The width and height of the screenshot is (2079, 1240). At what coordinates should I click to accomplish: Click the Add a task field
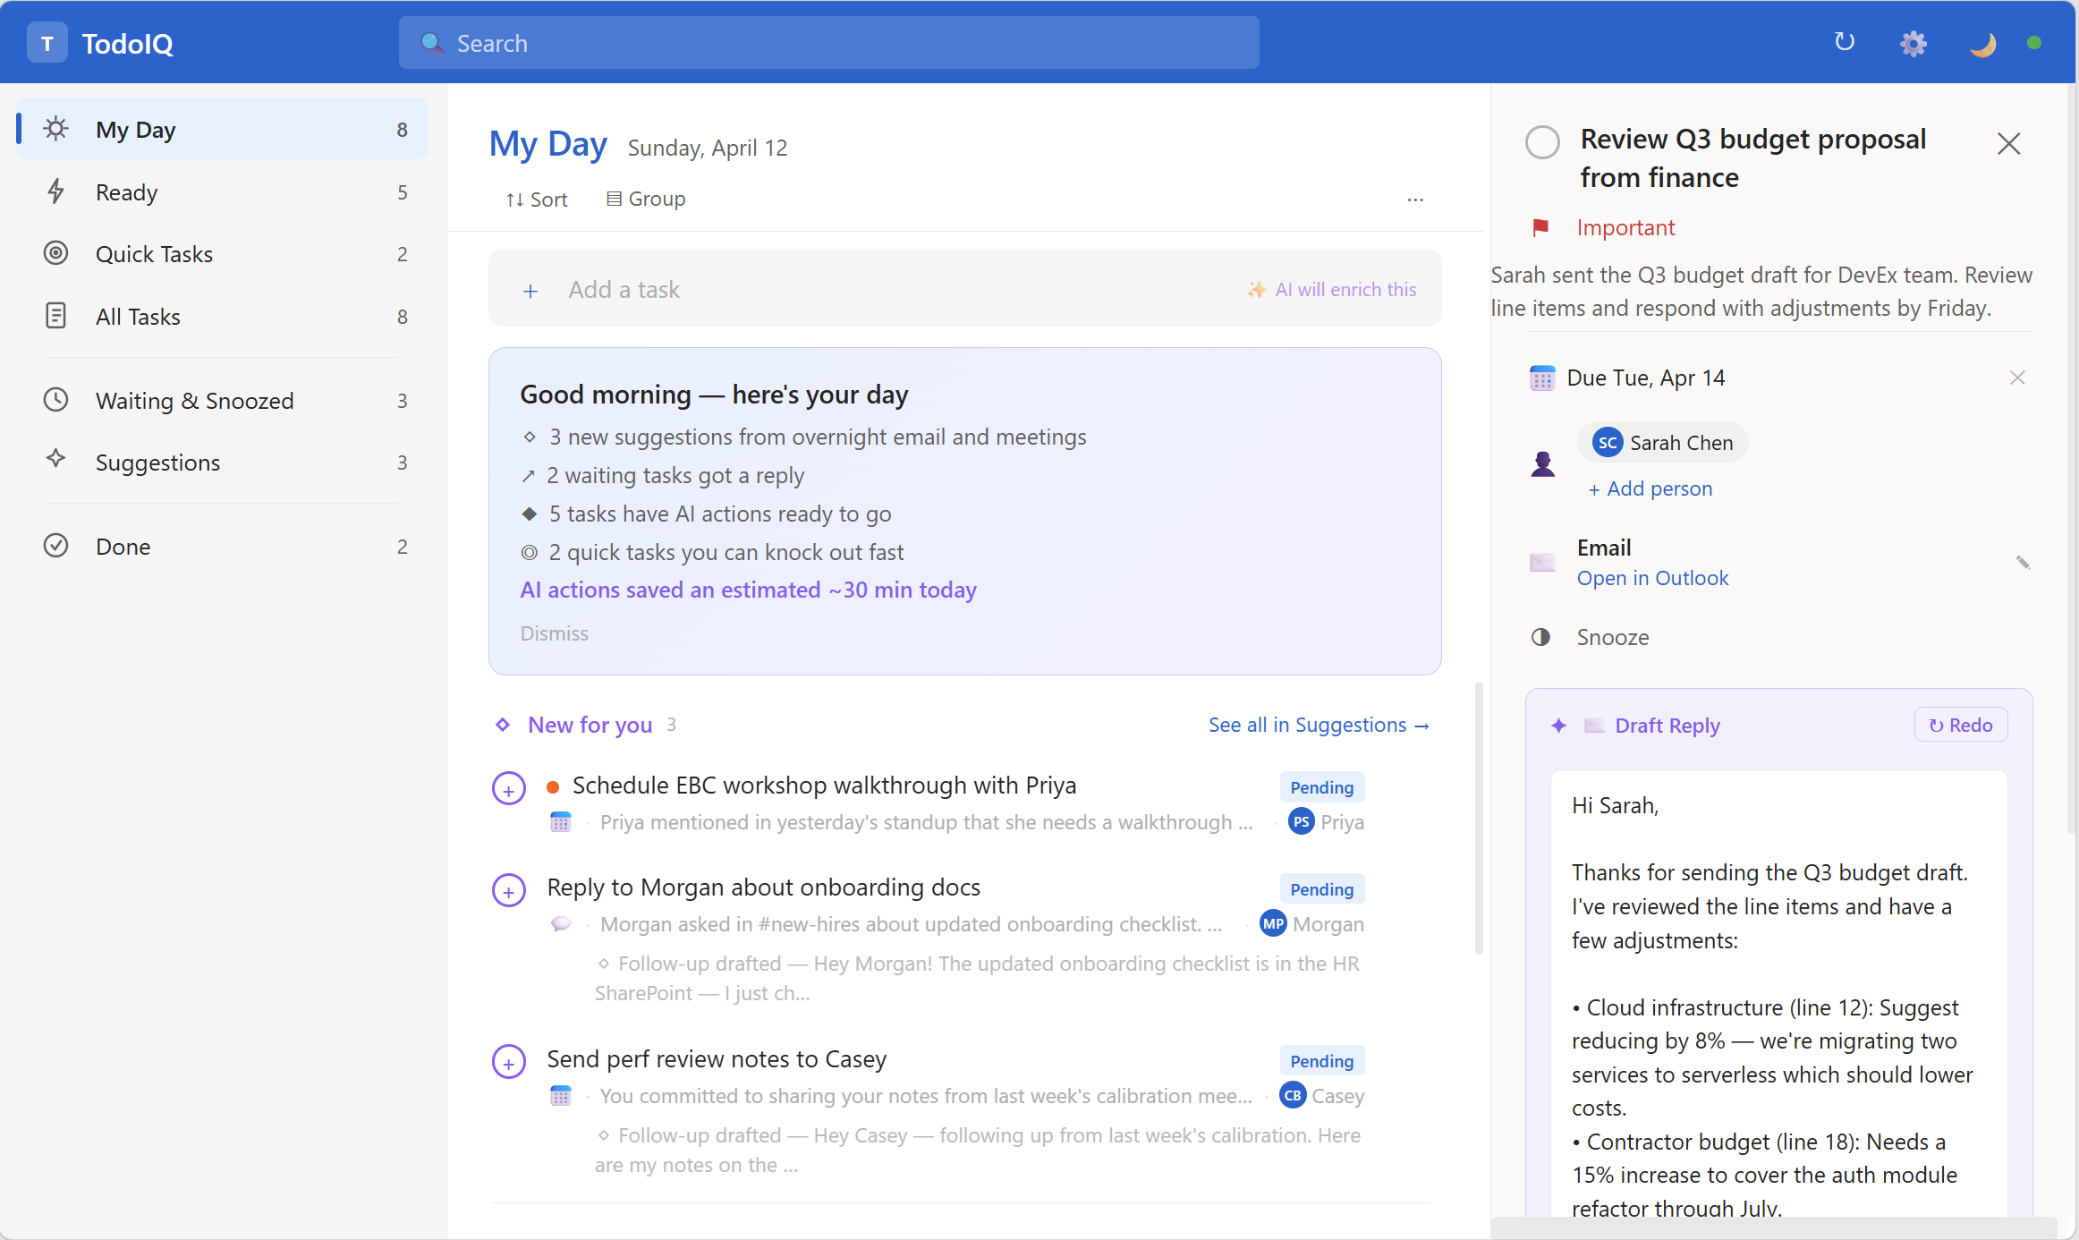[x=624, y=290]
